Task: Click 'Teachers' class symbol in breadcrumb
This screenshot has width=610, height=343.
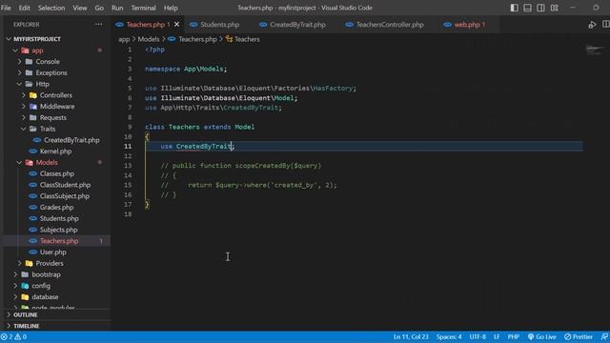Action: click(x=247, y=39)
